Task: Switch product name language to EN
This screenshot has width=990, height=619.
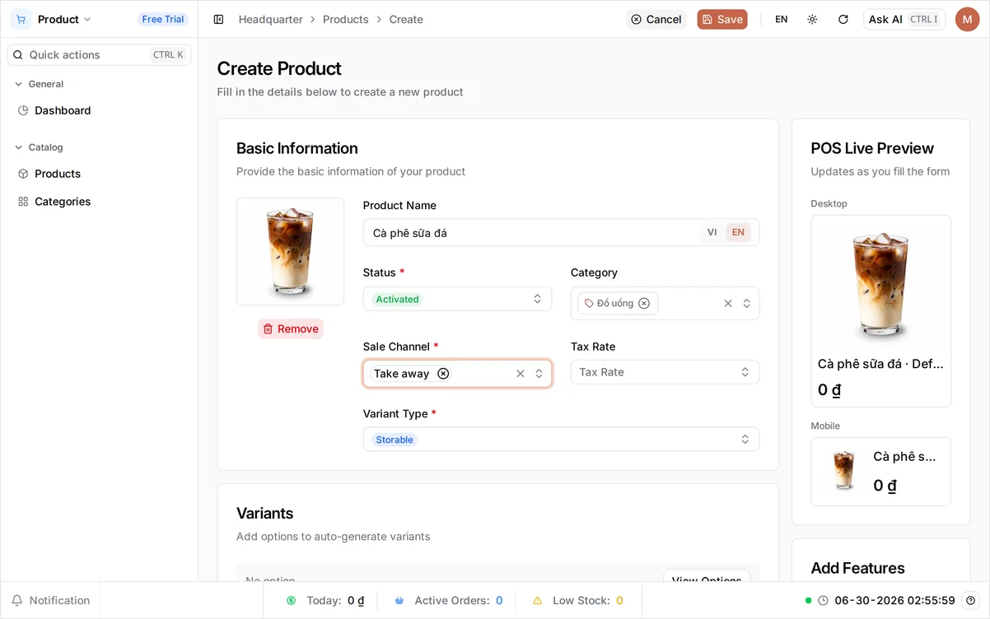Action: (x=738, y=232)
